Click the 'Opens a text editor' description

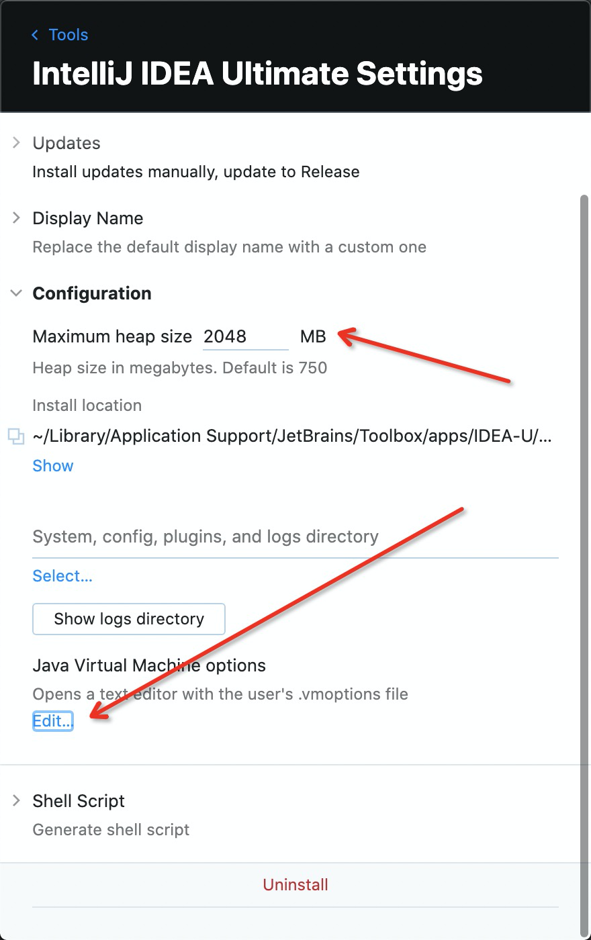point(220,694)
